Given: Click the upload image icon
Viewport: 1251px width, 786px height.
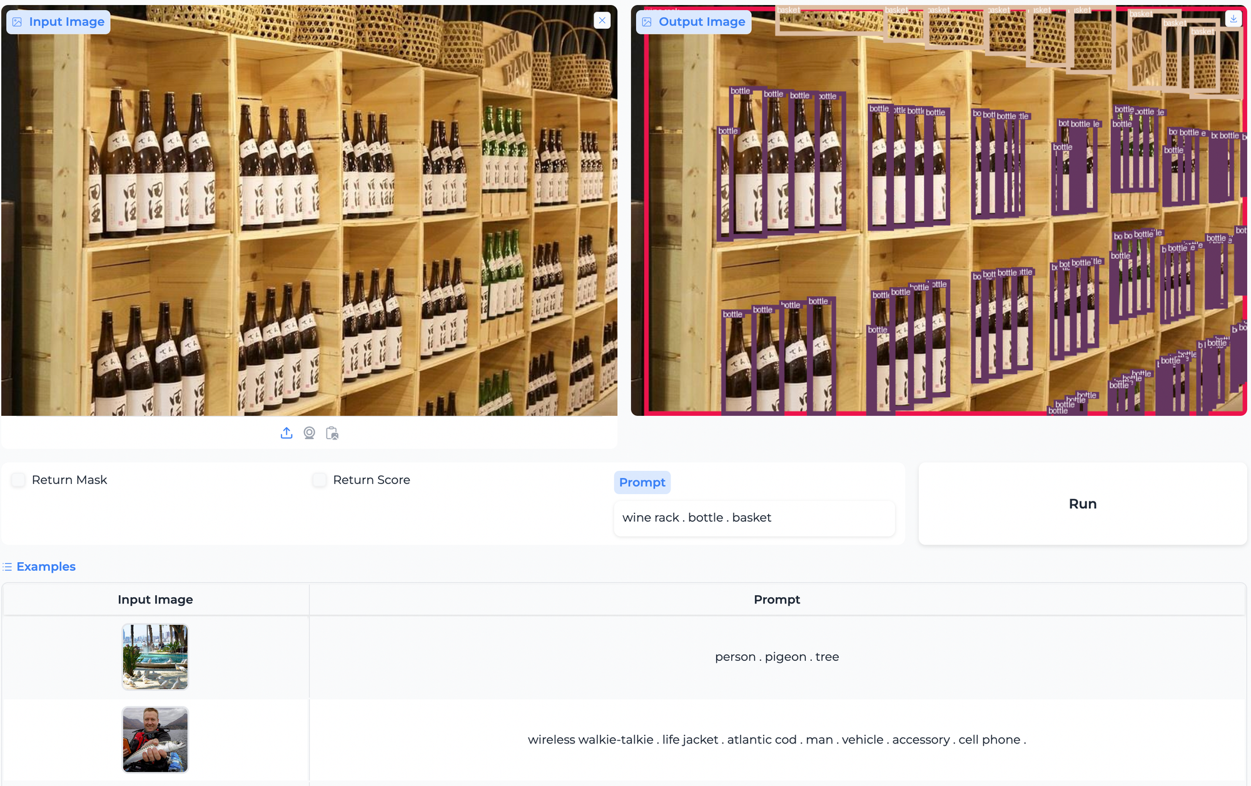Looking at the screenshot, I should point(286,433).
